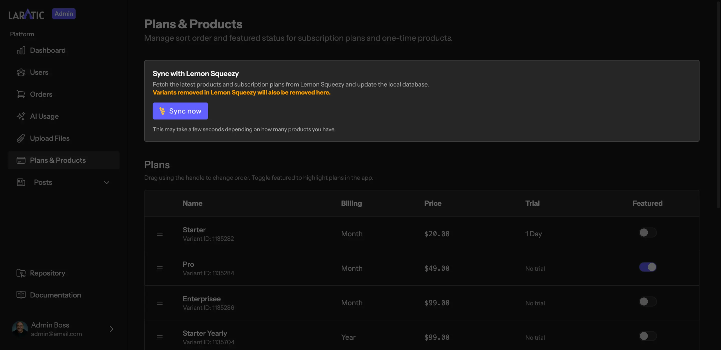Open the Admin Boss account panel arrow
Image resolution: width=721 pixels, height=350 pixels.
coord(111,329)
